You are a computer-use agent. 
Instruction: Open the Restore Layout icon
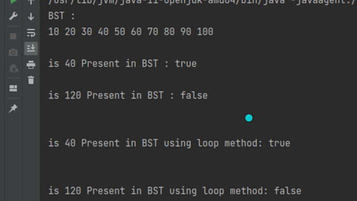(13, 88)
